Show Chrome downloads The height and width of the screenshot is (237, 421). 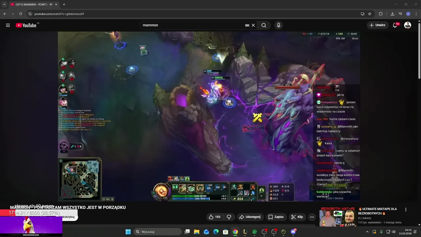pos(392,14)
